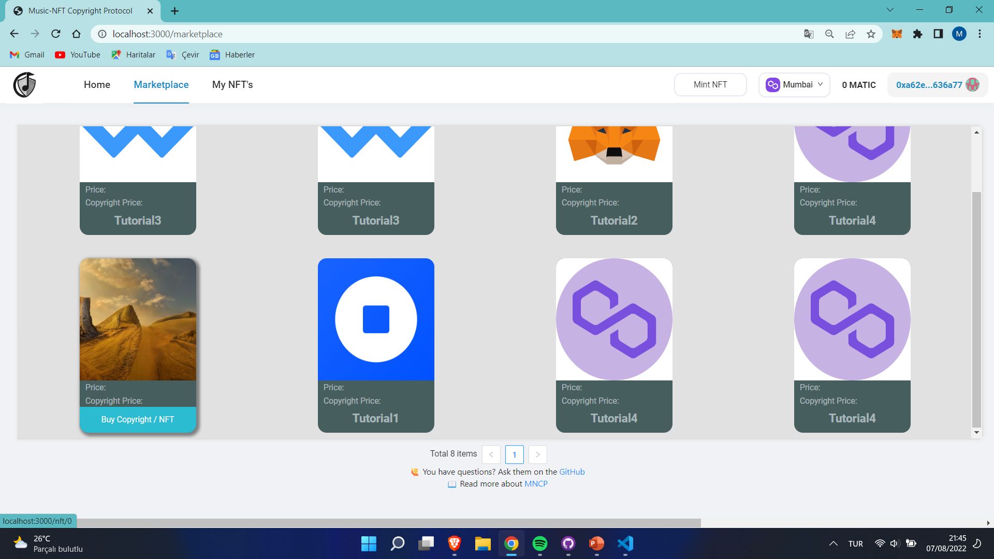Click the Tutorial2 card title
The height and width of the screenshot is (559, 994).
click(614, 220)
